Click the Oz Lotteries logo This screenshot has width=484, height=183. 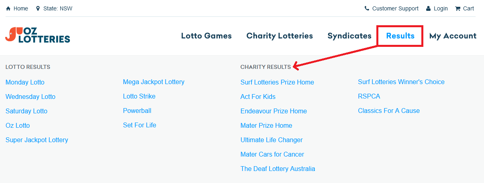point(37,35)
